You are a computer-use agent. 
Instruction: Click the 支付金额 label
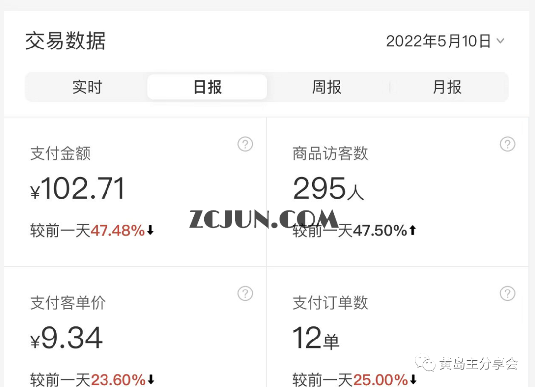click(x=60, y=153)
